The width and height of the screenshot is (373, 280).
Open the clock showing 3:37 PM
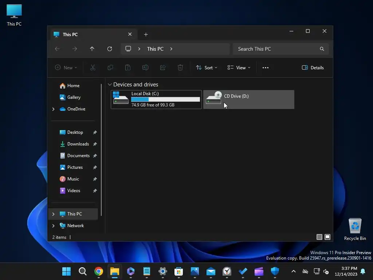point(346,271)
